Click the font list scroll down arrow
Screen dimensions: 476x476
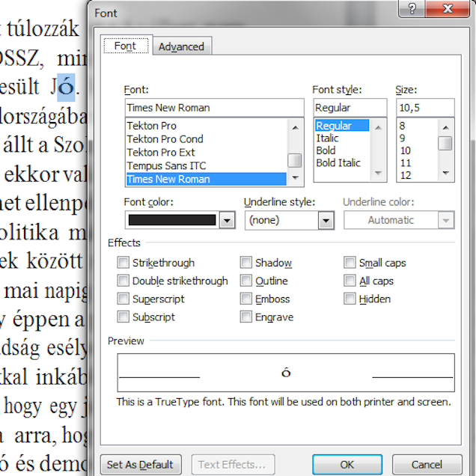[x=296, y=177]
